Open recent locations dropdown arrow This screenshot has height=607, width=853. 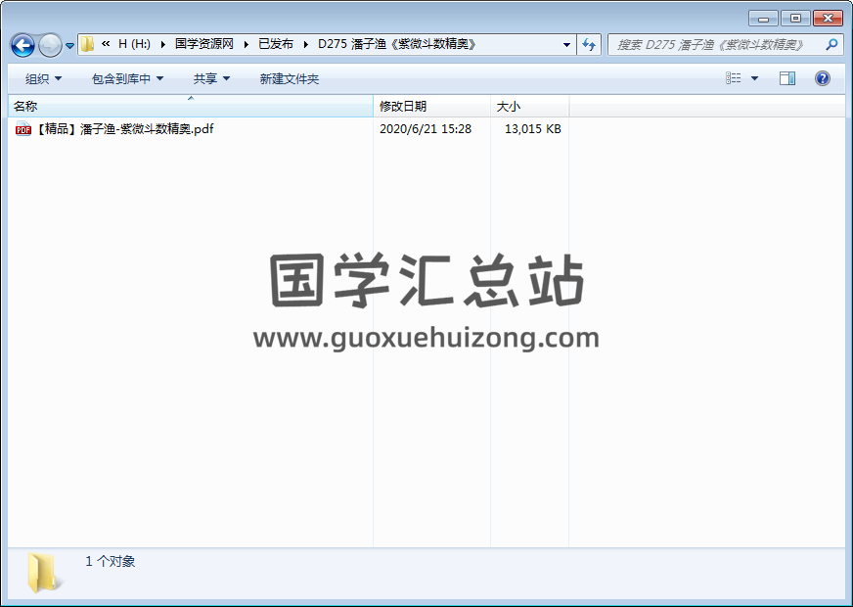coord(69,46)
